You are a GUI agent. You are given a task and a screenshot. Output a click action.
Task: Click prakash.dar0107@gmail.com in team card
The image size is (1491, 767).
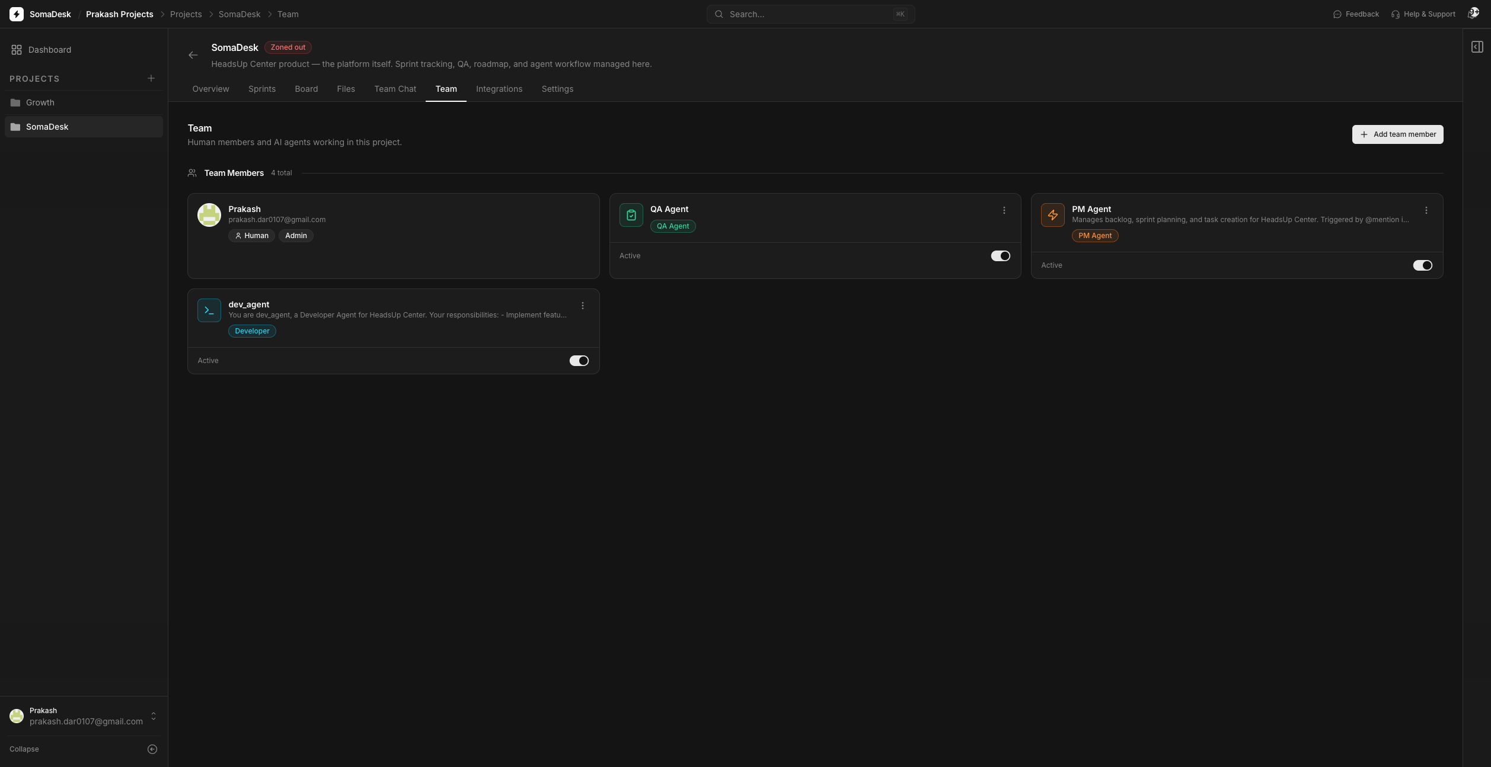(x=277, y=220)
